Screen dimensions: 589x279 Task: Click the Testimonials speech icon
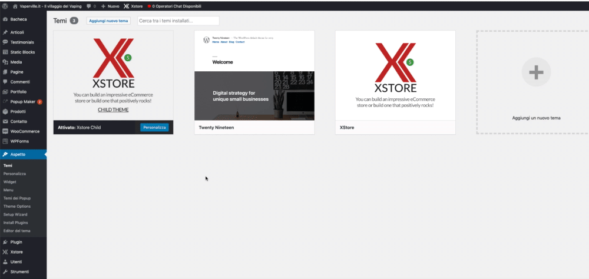5,42
